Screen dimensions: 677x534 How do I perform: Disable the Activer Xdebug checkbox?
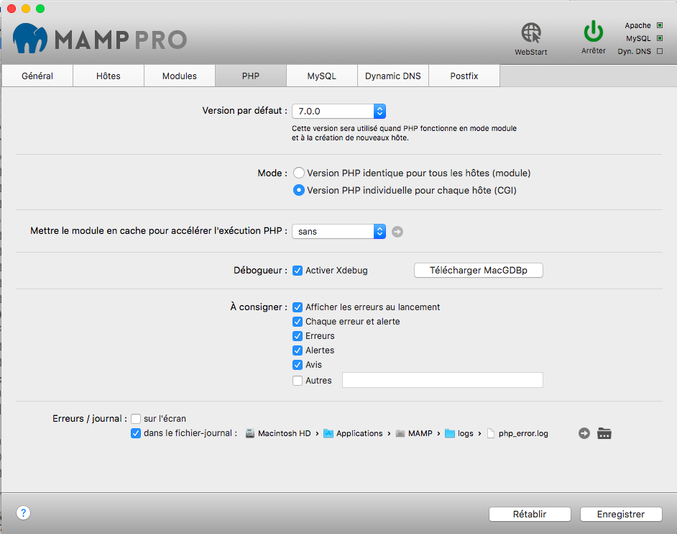[x=298, y=271]
